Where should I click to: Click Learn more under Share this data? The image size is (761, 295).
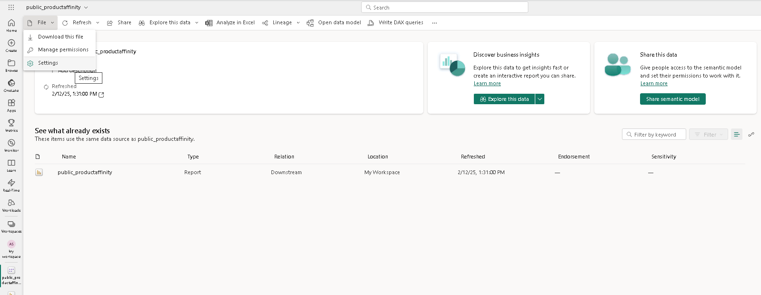coord(654,84)
